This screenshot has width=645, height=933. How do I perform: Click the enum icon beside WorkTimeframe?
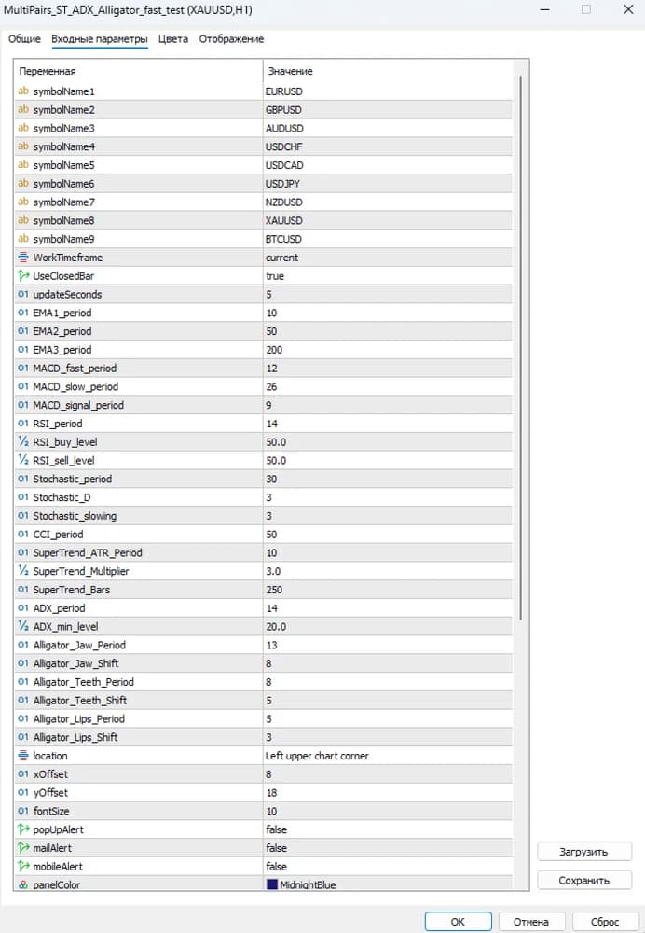pos(23,258)
